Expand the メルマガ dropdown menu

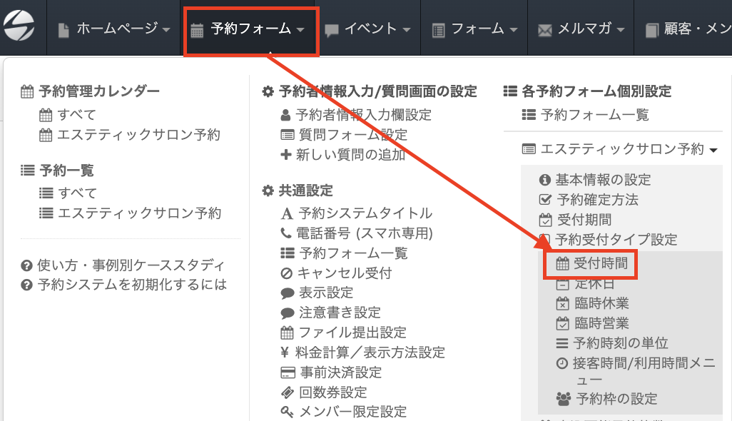581,29
